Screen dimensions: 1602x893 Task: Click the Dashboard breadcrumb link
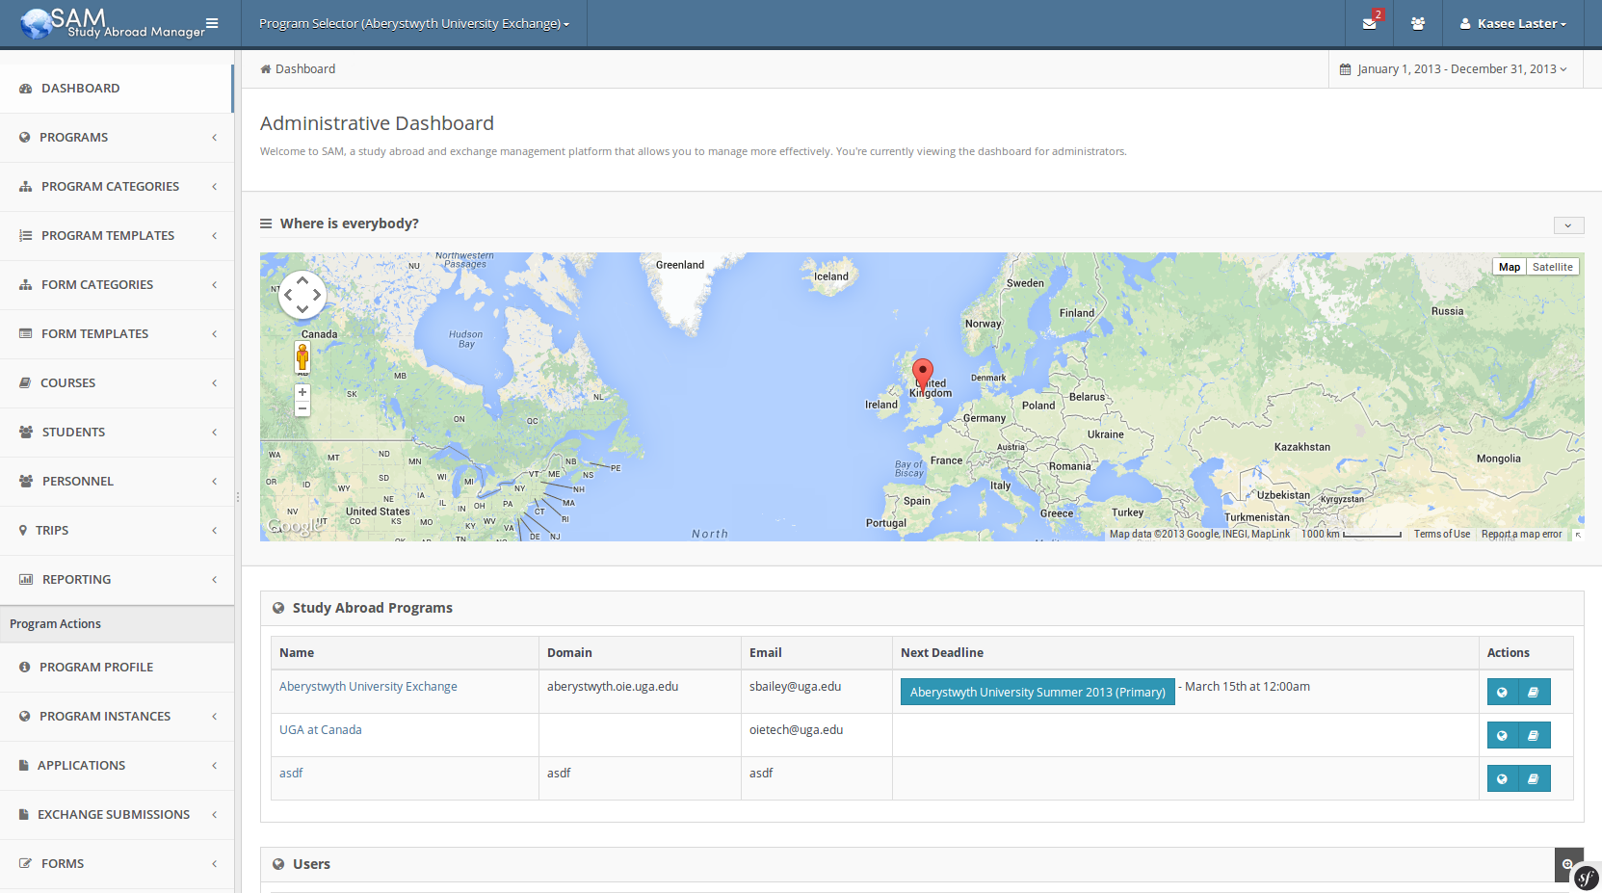pyautogui.click(x=305, y=69)
